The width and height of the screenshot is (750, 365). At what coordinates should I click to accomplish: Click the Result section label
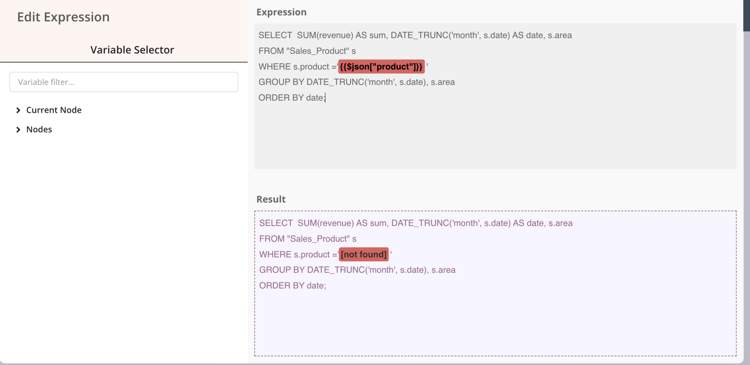click(x=271, y=199)
